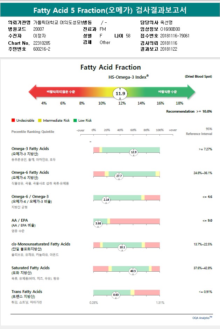Viewport: 220px width, 329px height.
Task: Select the 11.9 HS-Omega-3 Index marker
Action: [120, 94]
